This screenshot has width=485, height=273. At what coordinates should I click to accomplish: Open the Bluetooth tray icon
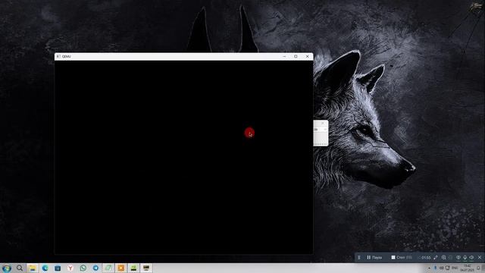pyautogui.click(x=435, y=268)
